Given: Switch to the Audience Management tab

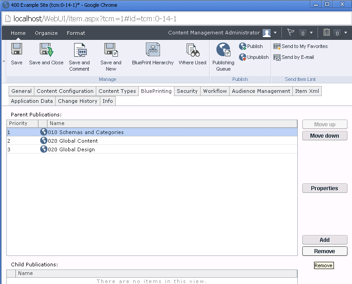Looking at the screenshot, I should click(261, 91).
